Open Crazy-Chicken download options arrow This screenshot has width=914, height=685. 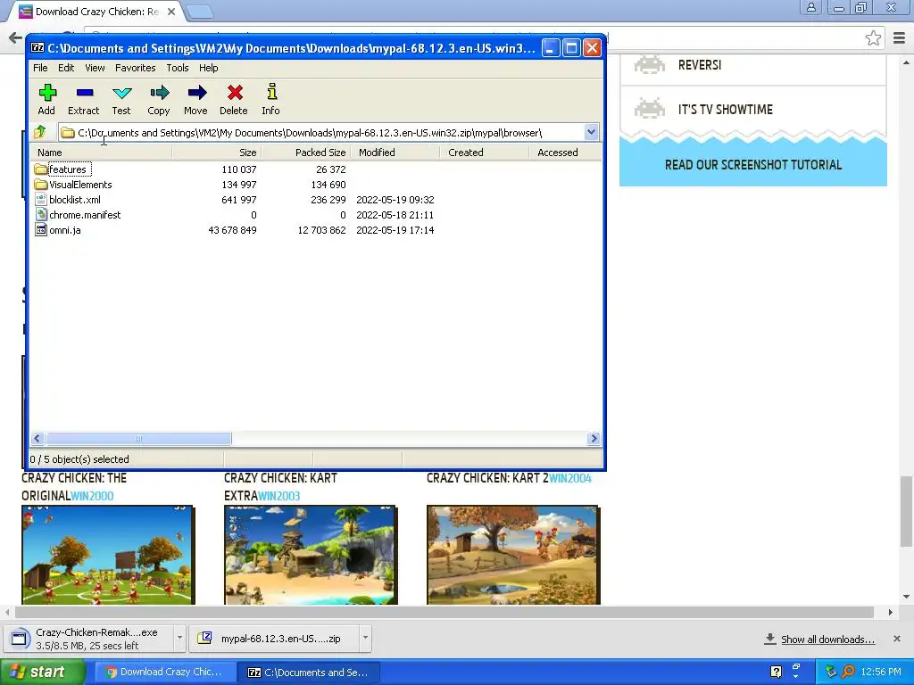click(x=179, y=638)
